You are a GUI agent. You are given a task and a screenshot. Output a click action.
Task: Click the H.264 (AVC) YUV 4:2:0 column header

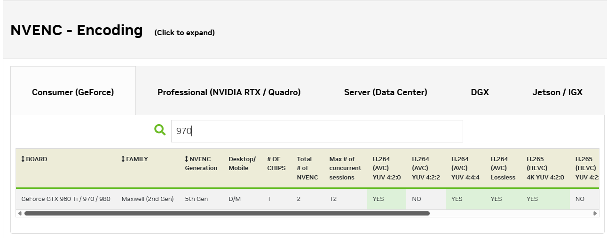click(x=386, y=168)
